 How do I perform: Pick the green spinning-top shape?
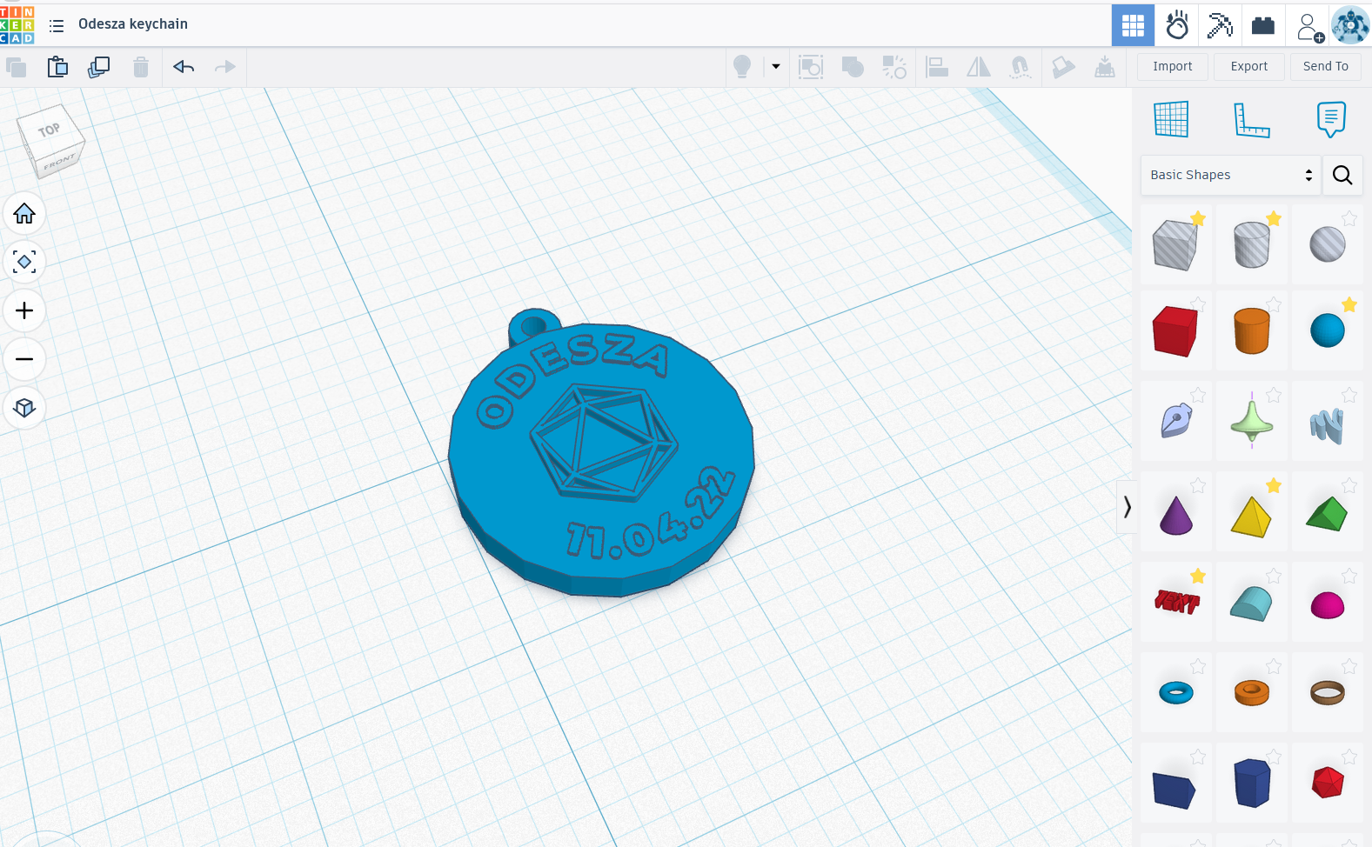(x=1251, y=421)
